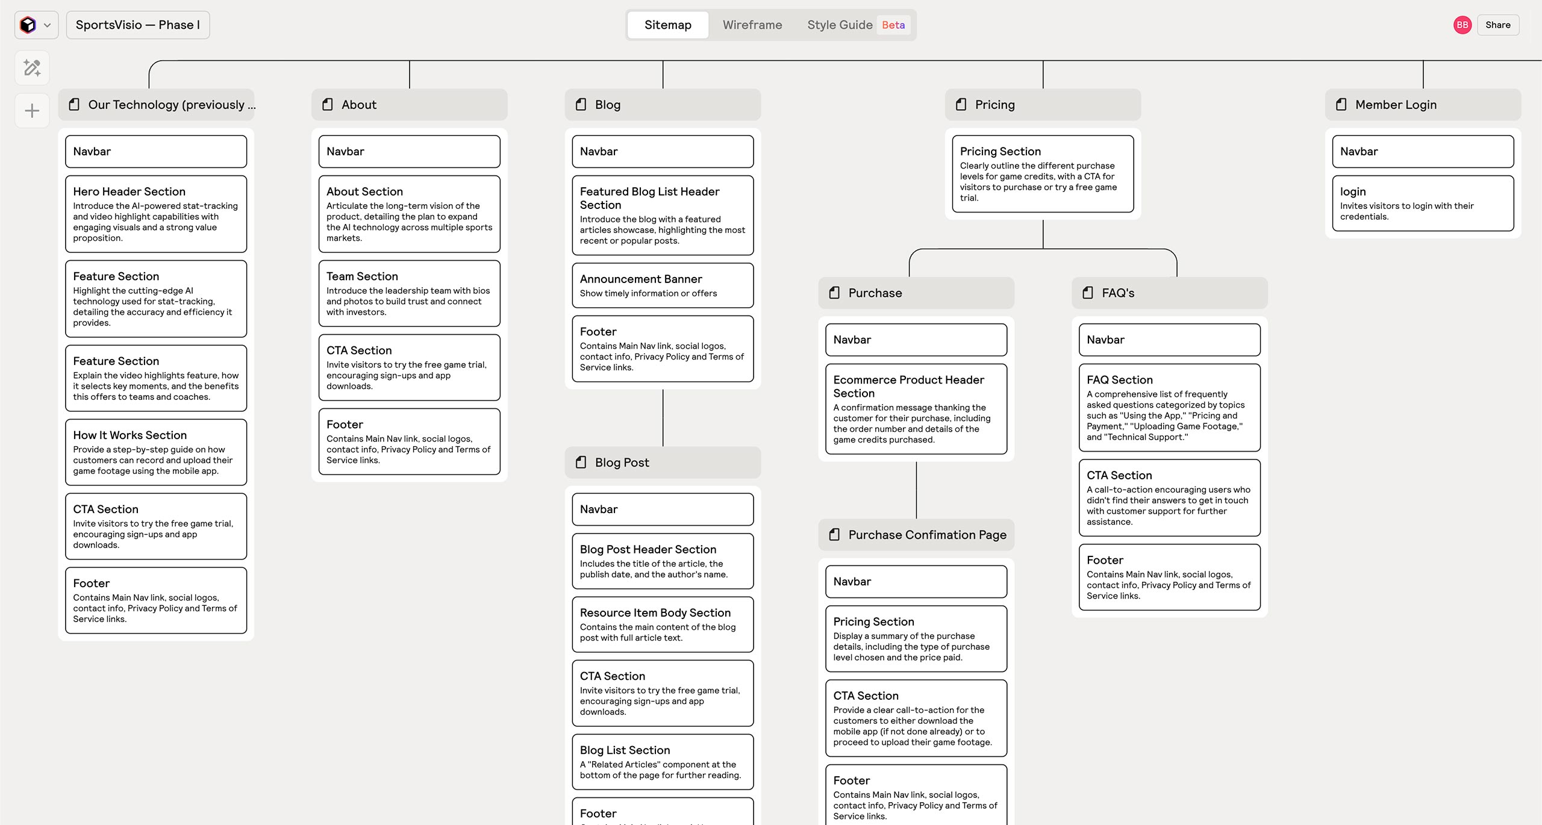Screen dimensions: 1542x825
Task: Select the Our Technology page header
Action: [156, 105]
